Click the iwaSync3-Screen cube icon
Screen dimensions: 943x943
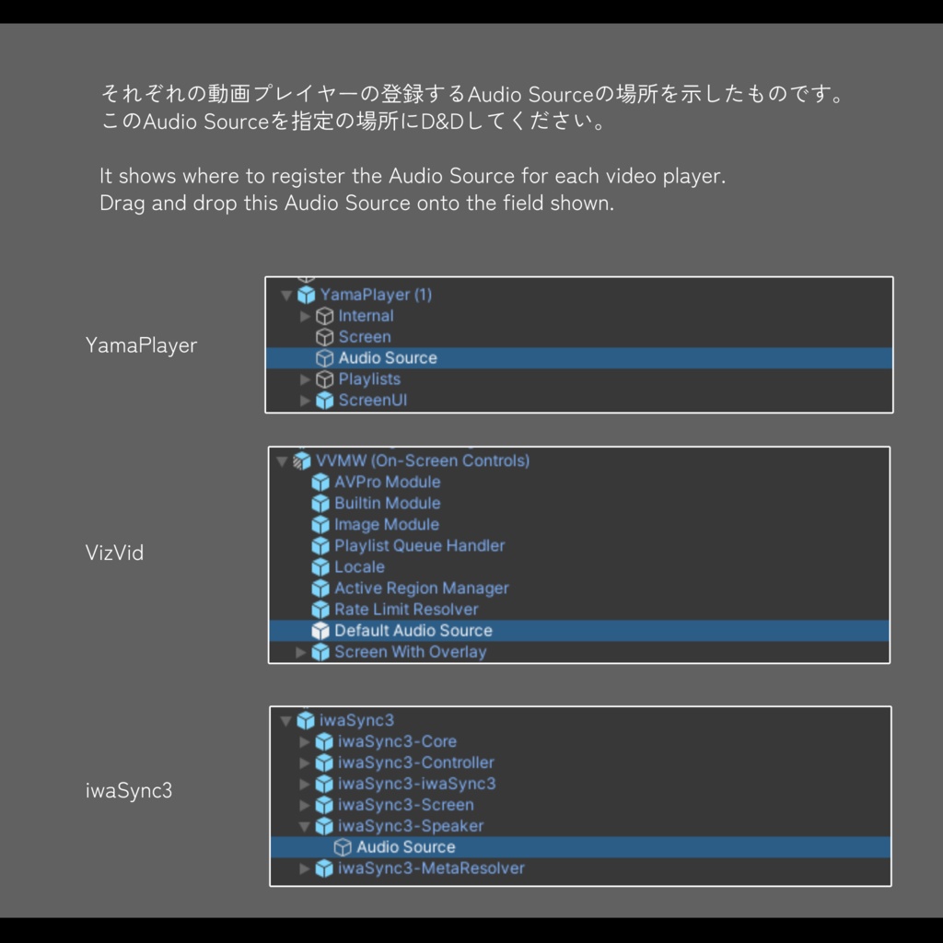pyautogui.click(x=324, y=805)
